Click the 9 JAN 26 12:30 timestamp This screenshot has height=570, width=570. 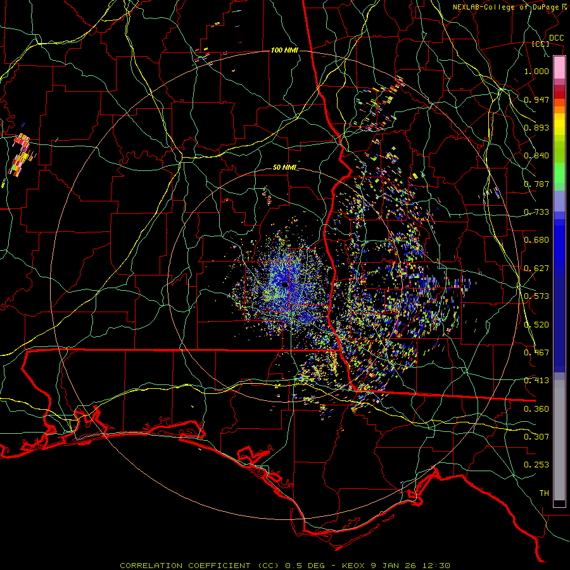[x=411, y=566]
